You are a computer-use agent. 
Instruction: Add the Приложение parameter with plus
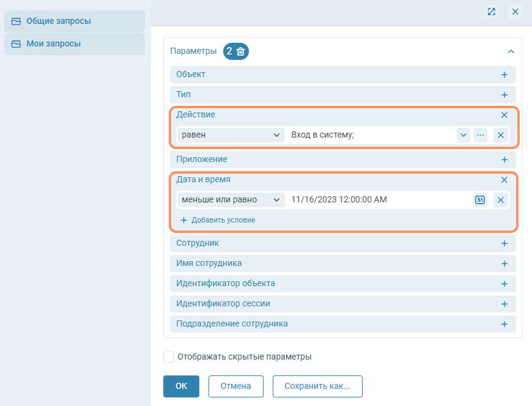click(x=504, y=160)
